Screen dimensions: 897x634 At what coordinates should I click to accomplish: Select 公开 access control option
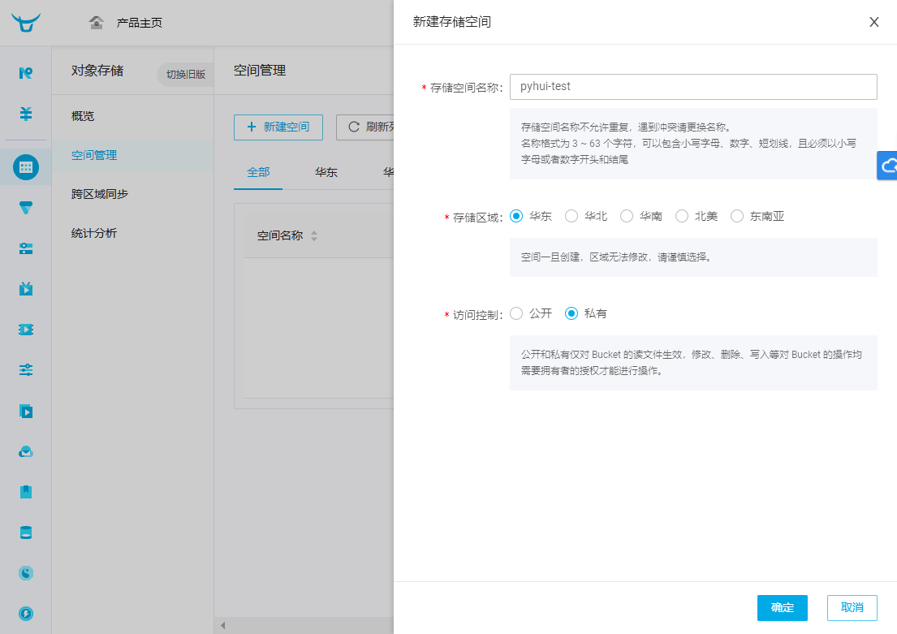(516, 313)
